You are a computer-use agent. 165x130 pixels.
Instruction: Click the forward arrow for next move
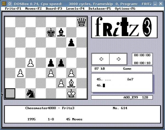[x=118, y=59]
